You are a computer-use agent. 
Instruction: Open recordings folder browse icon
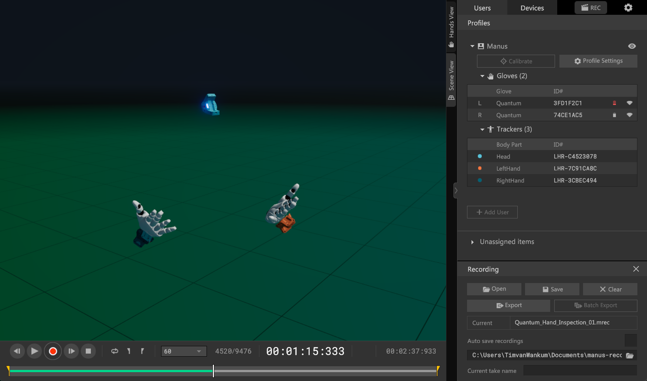click(630, 356)
